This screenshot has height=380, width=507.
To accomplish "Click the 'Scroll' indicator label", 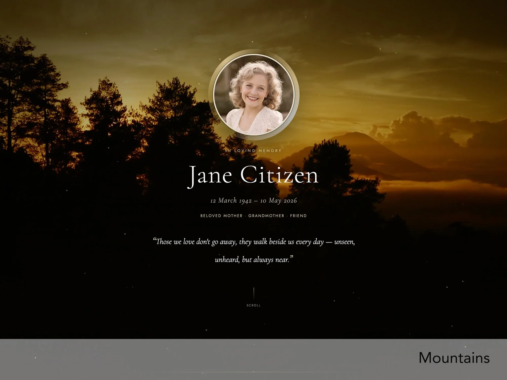I will [253, 305].
